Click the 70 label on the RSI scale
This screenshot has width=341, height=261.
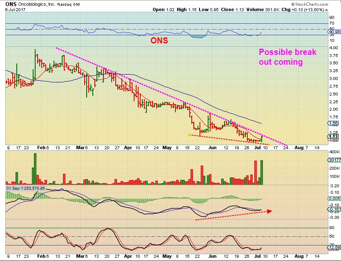click(332, 23)
